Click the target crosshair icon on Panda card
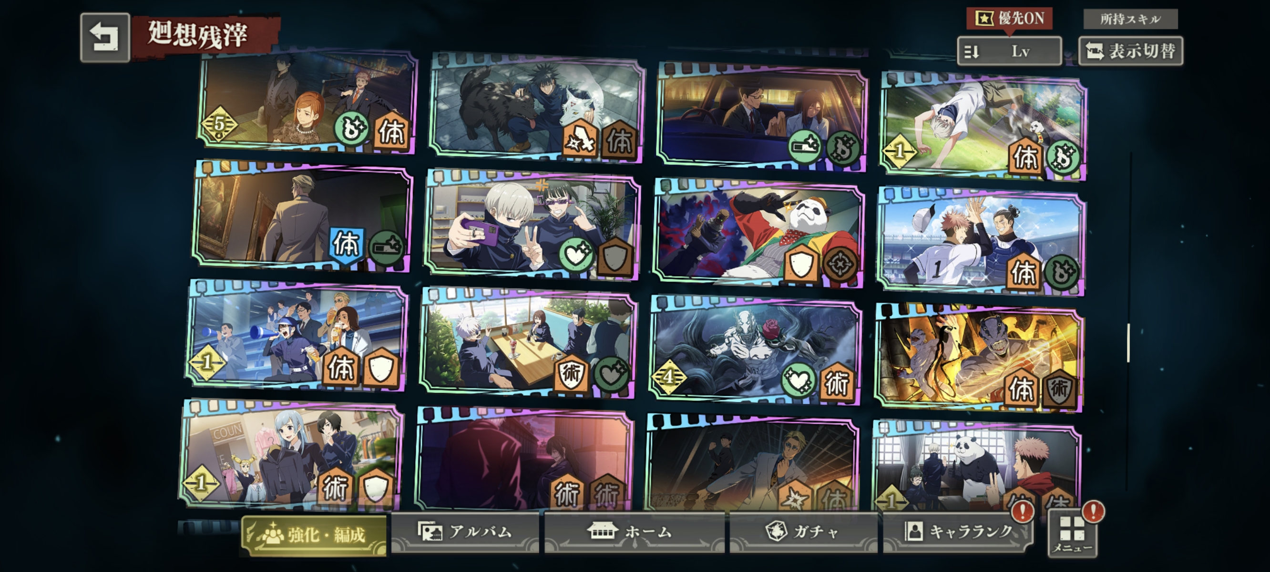The height and width of the screenshot is (572, 1270). (840, 264)
